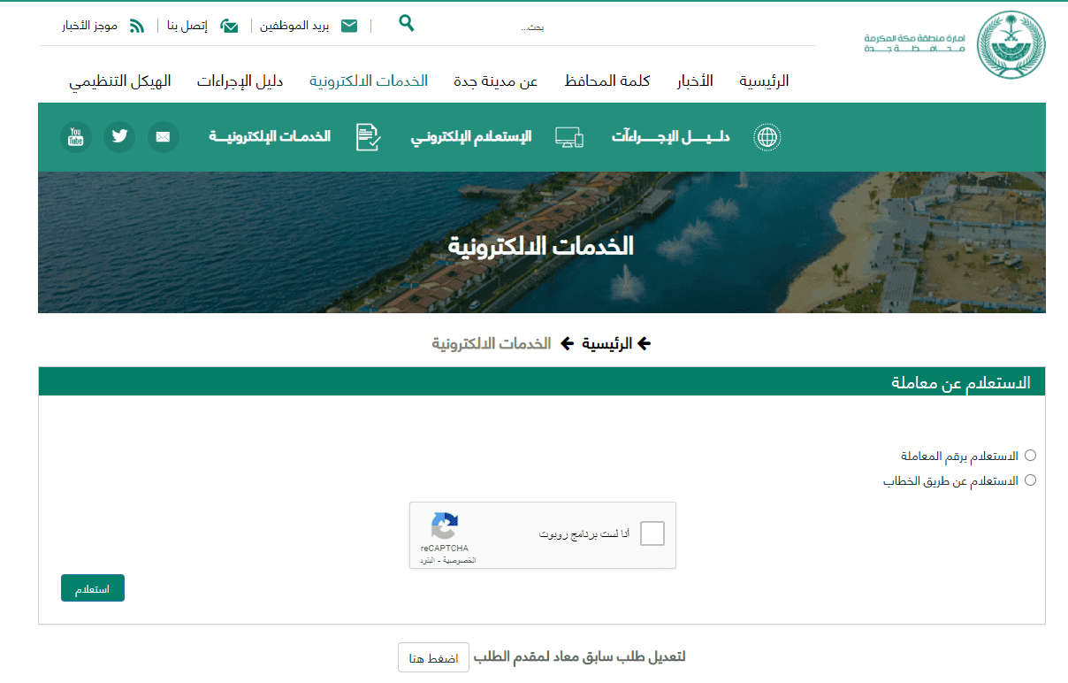Viewport: 1068px width, 683px height.
Task: Click the document checklist icon for e-services
Action: (369, 137)
